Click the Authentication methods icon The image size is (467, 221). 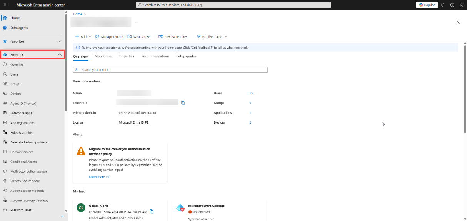pyautogui.click(x=5, y=191)
